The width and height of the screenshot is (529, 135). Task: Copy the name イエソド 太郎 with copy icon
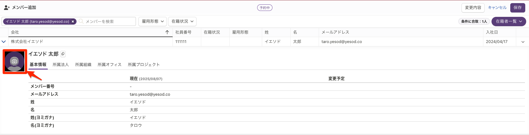(63, 54)
